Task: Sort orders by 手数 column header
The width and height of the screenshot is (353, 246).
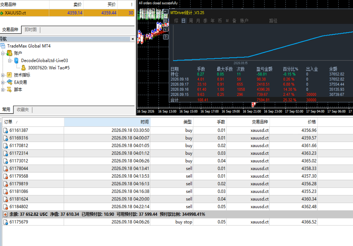Action: (x=210, y=122)
